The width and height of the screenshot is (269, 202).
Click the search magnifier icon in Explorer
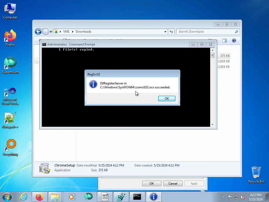(236, 32)
